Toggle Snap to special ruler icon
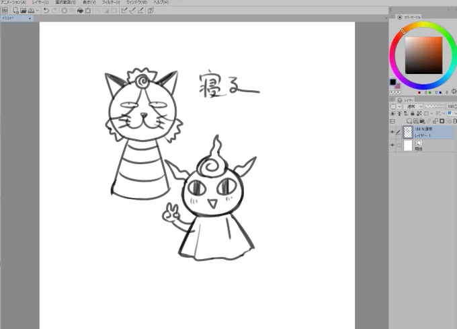The height and width of the screenshot is (329, 457). [x=132, y=11]
